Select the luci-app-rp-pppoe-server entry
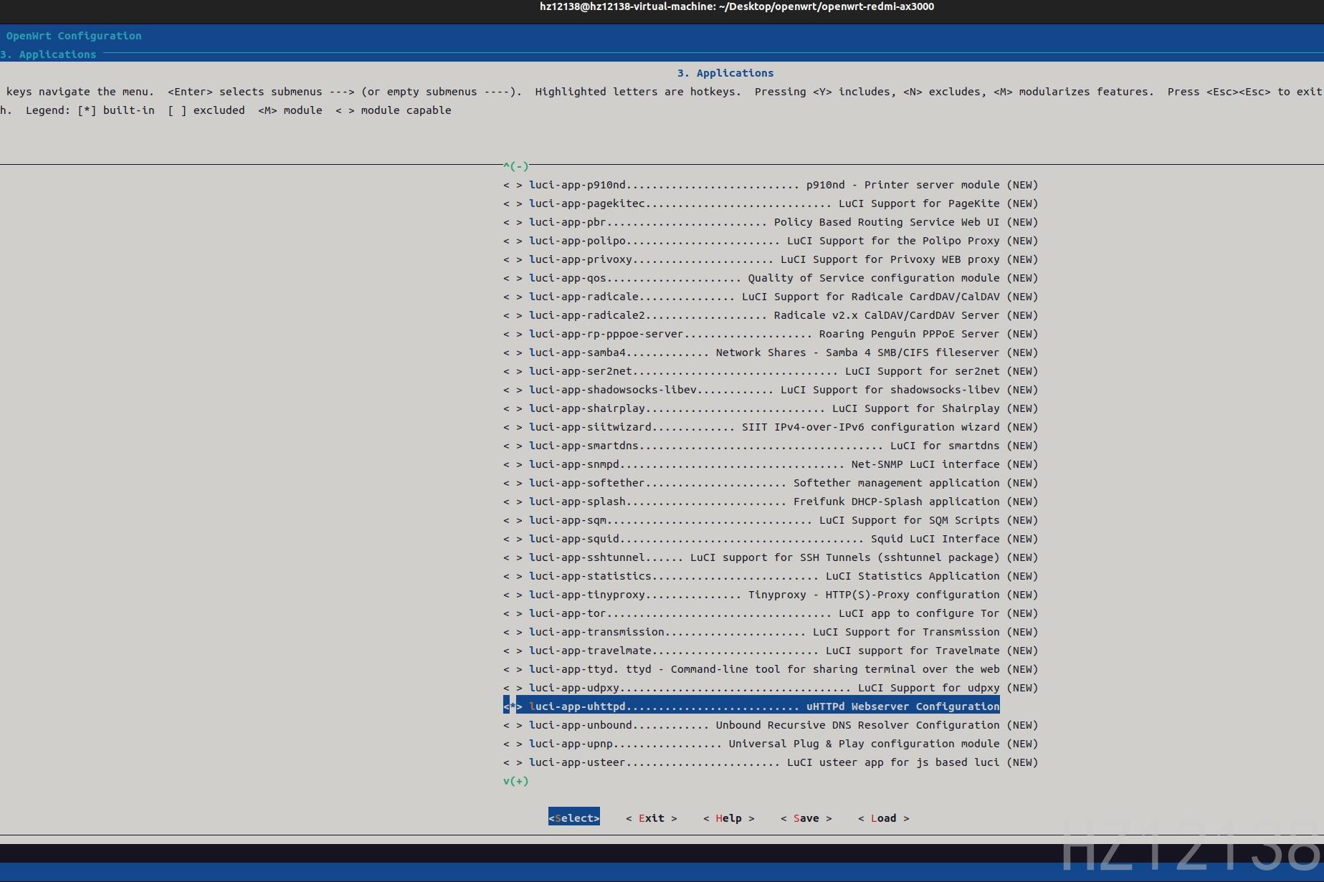Image resolution: width=1324 pixels, height=882 pixels. click(x=771, y=334)
